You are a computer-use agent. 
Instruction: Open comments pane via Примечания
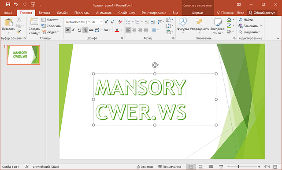coord(170,166)
